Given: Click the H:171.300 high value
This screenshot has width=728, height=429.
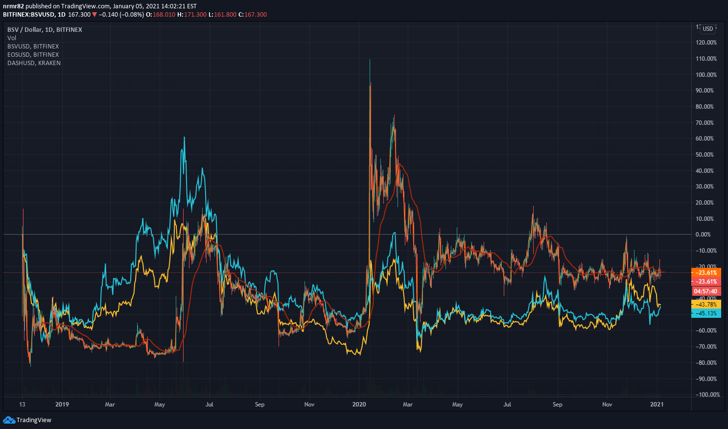Looking at the screenshot, I should (x=192, y=15).
